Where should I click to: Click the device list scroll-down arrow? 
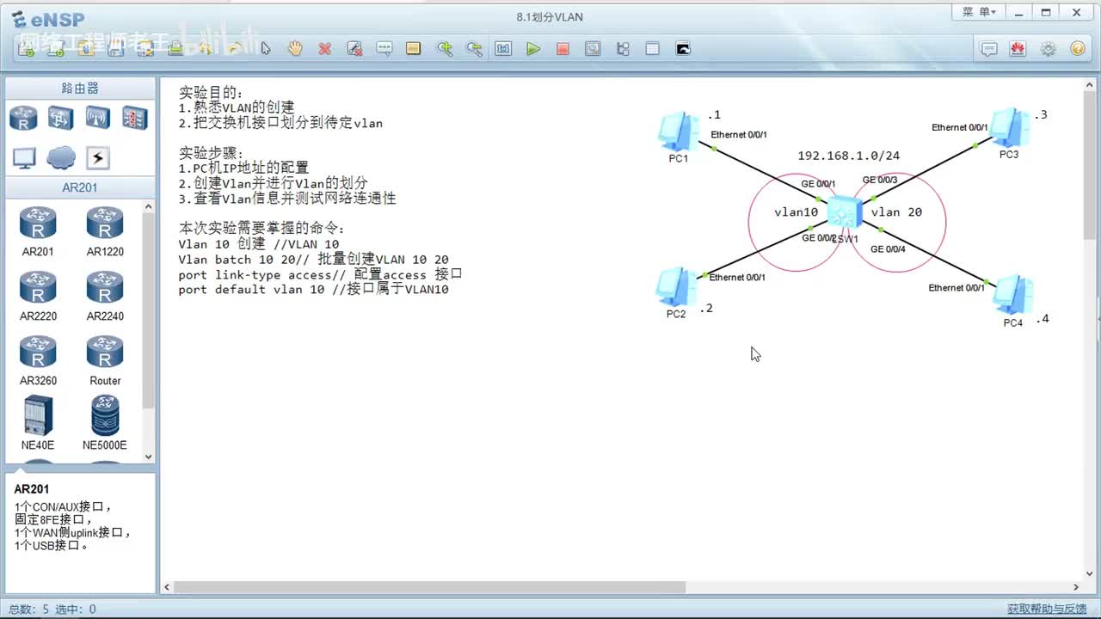click(148, 457)
